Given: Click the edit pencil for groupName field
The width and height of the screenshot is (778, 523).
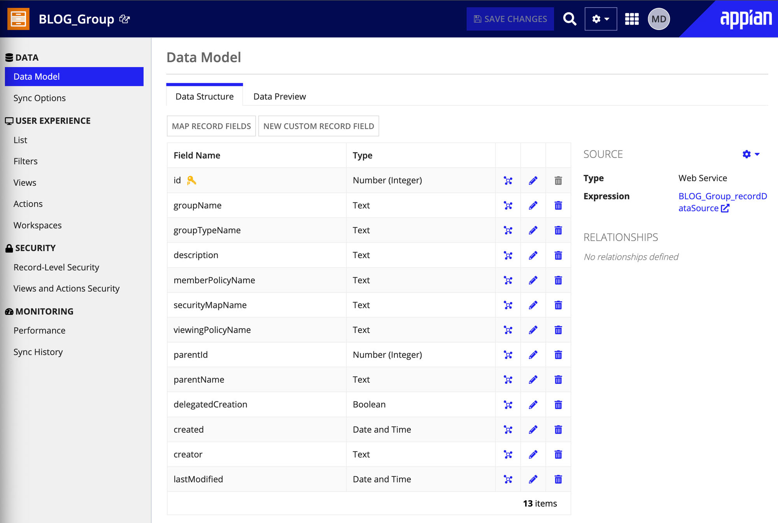Looking at the screenshot, I should pos(533,205).
